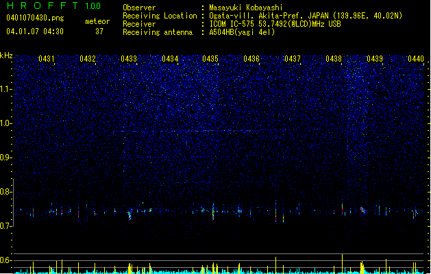Click the 0440 time marker
Image resolution: width=431 pixels, height=274 pixels.
pos(416,59)
